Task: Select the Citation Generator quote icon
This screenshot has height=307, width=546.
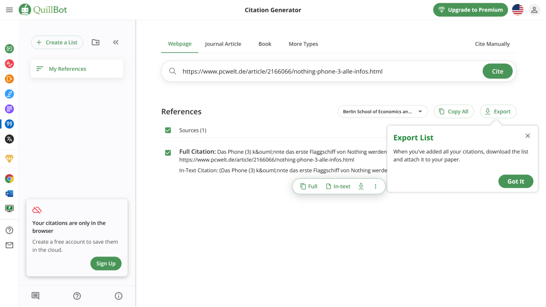Action: tap(9, 124)
